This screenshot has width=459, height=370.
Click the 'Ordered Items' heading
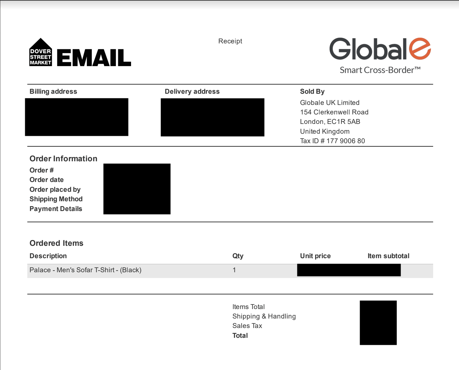pos(56,243)
